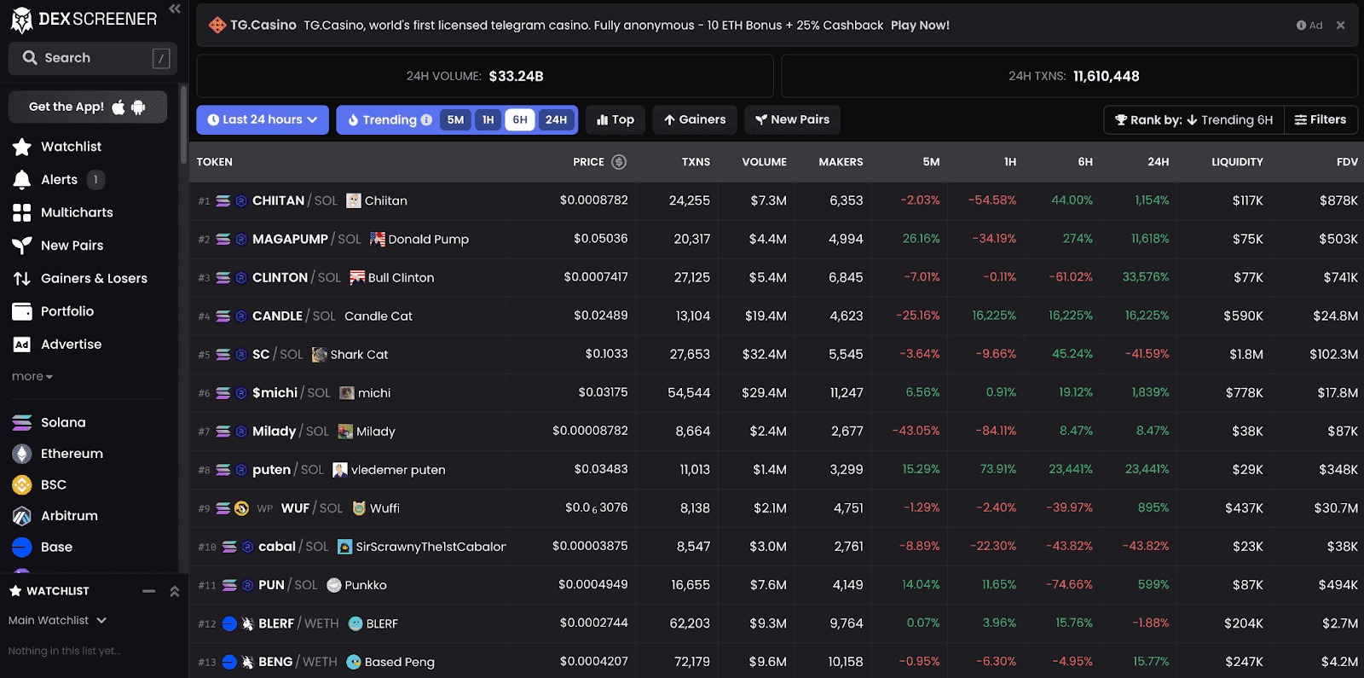Open CHIITAN/SOL pair row
Image resolution: width=1364 pixels, height=678 pixels.
(777, 201)
